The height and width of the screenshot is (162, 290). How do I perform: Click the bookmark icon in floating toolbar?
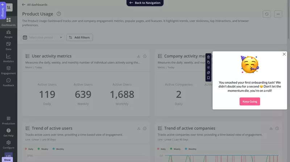(x=208, y=78)
